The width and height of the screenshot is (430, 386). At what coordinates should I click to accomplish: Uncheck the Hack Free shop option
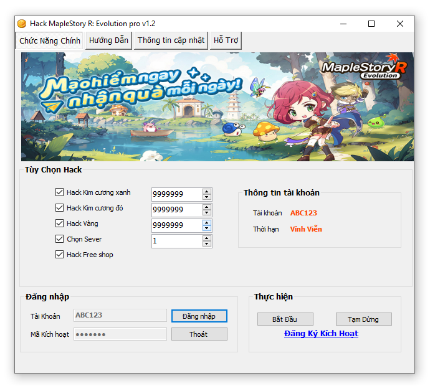tap(60, 255)
